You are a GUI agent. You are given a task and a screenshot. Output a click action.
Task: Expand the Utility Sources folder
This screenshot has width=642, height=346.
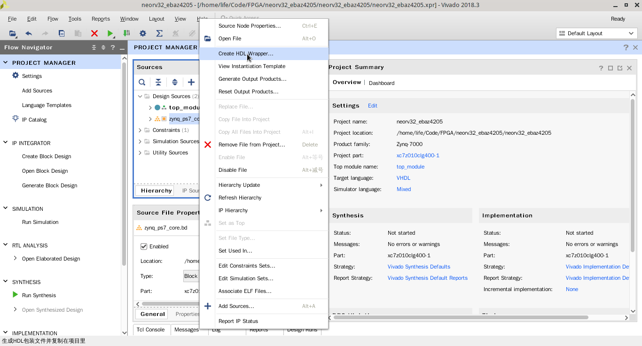[140, 153]
